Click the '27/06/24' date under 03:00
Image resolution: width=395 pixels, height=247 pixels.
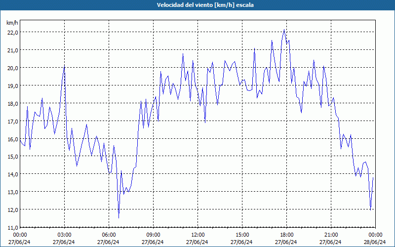click(x=64, y=242)
